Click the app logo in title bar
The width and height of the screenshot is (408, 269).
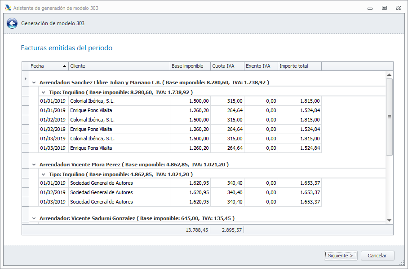pyautogui.click(x=8, y=8)
